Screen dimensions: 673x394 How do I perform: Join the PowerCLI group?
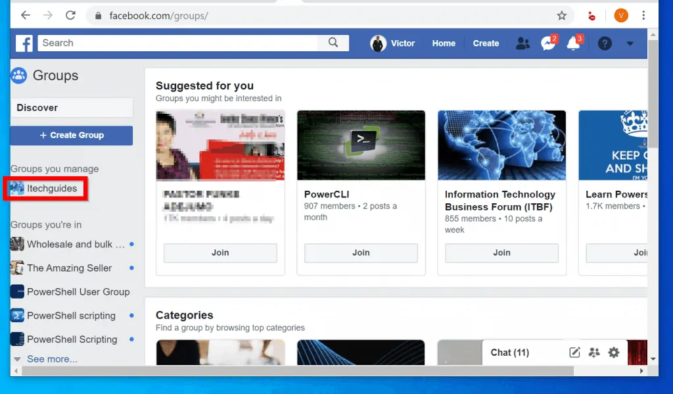(361, 253)
